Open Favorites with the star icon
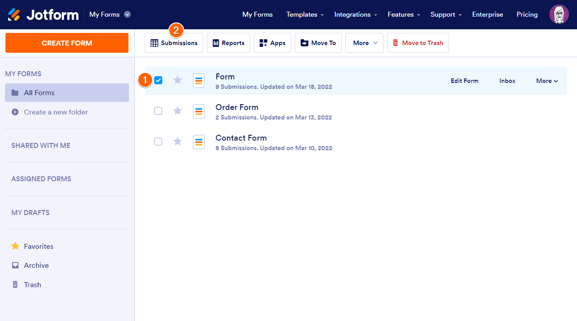577x321 pixels. pyautogui.click(x=15, y=246)
